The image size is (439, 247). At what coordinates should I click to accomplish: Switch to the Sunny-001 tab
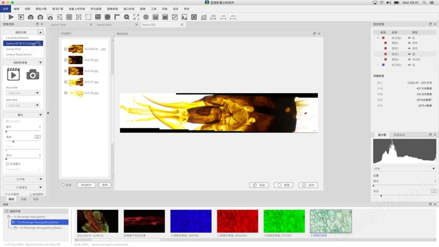pos(149,25)
